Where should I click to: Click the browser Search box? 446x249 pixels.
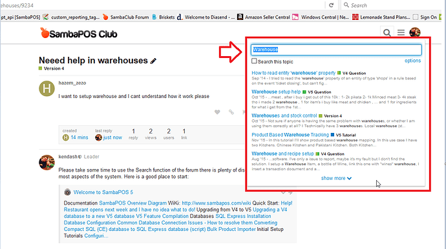[390, 5]
